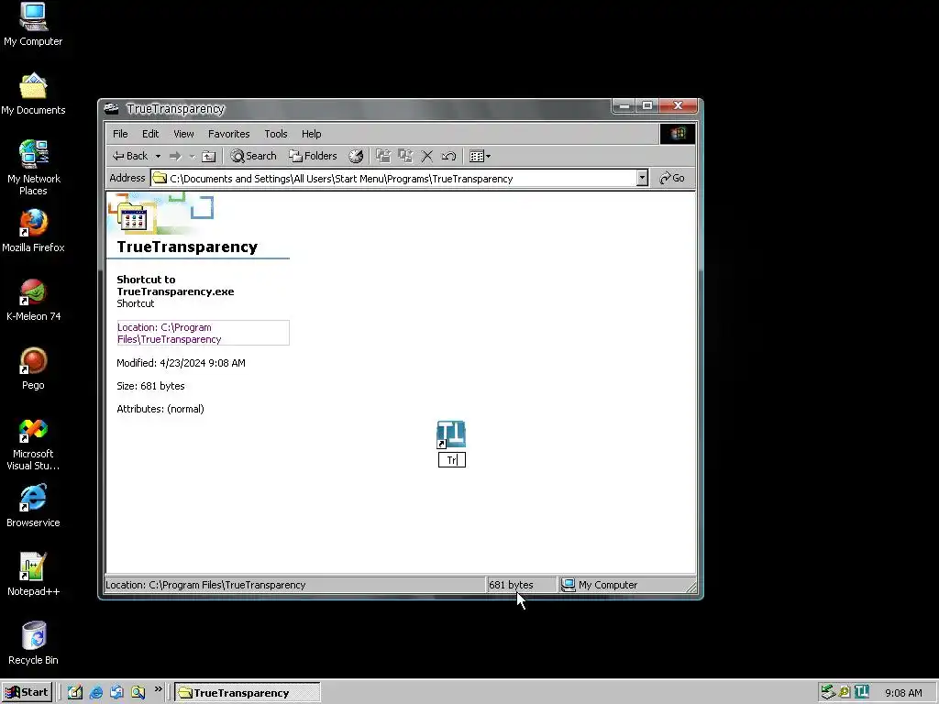939x704 pixels.
Task: Click the Go button
Action: 672,178
